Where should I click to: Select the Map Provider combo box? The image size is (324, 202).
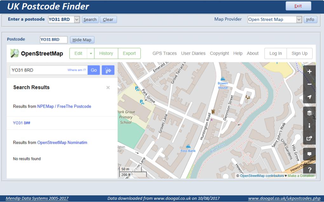pos(275,20)
